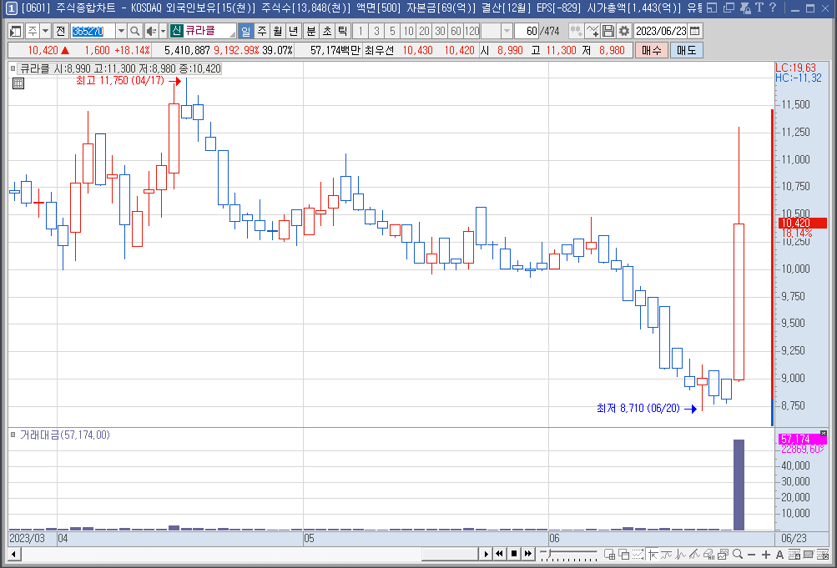This screenshot has height=568, width=837.
Task: Stop the chart replay
Action: pos(513,554)
